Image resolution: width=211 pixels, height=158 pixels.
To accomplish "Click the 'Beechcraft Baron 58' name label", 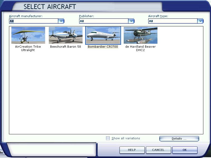I will click(65, 47).
